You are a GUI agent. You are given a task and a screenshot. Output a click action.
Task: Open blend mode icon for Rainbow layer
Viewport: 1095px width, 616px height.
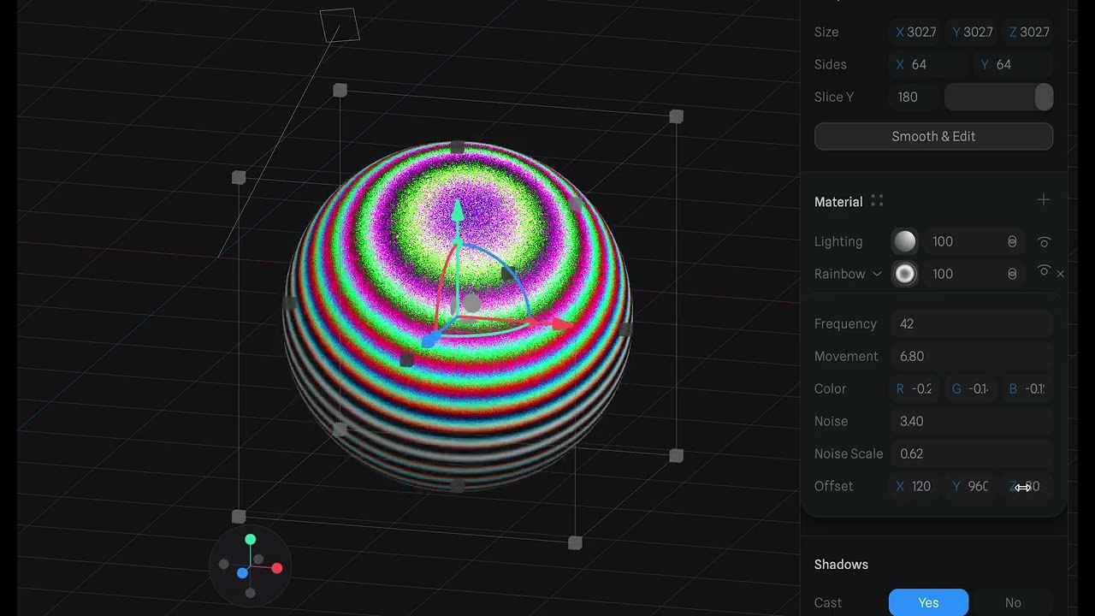(1012, 274)
